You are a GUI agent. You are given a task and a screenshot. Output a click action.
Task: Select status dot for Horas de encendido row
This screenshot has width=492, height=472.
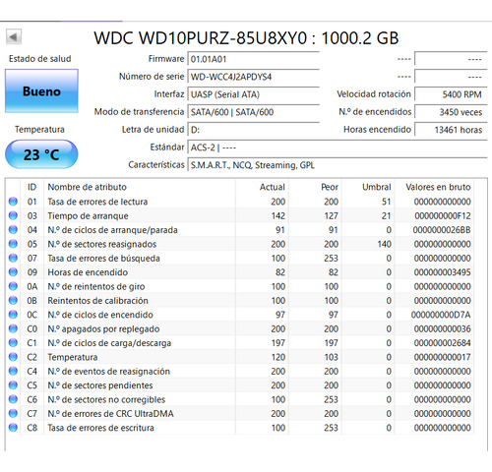tap(13, 271)
